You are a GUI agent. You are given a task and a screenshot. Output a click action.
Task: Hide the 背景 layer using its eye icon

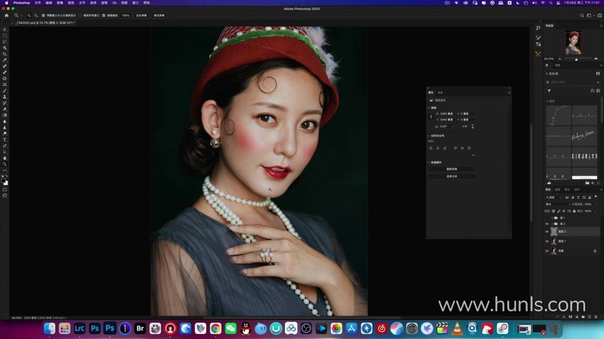[x=547, y=250]
